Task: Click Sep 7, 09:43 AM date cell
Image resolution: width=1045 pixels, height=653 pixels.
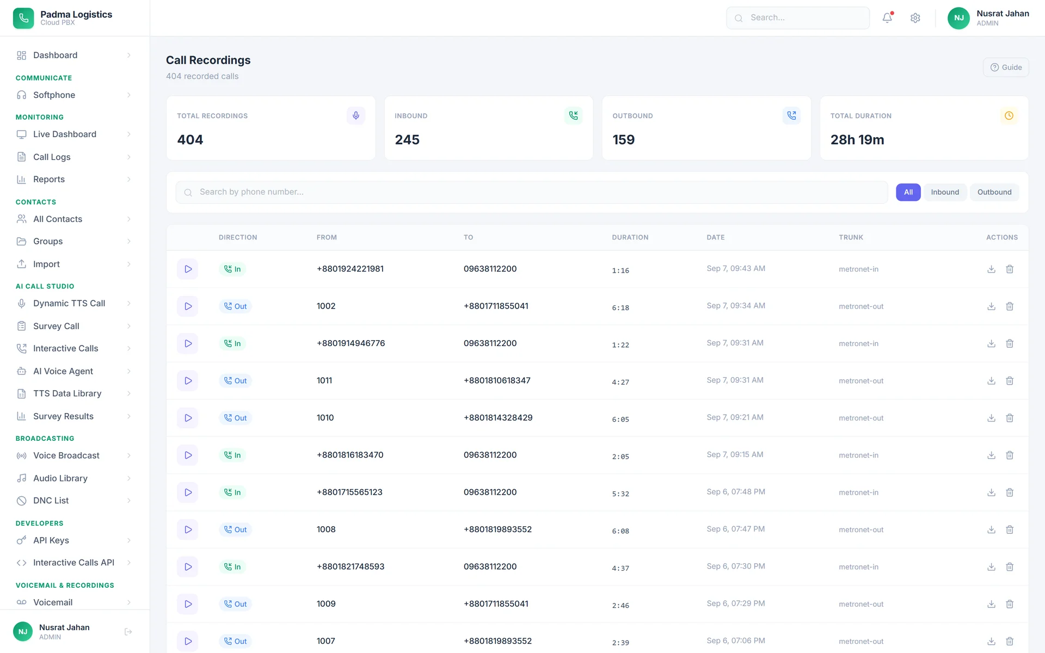Action: (736, 268)
